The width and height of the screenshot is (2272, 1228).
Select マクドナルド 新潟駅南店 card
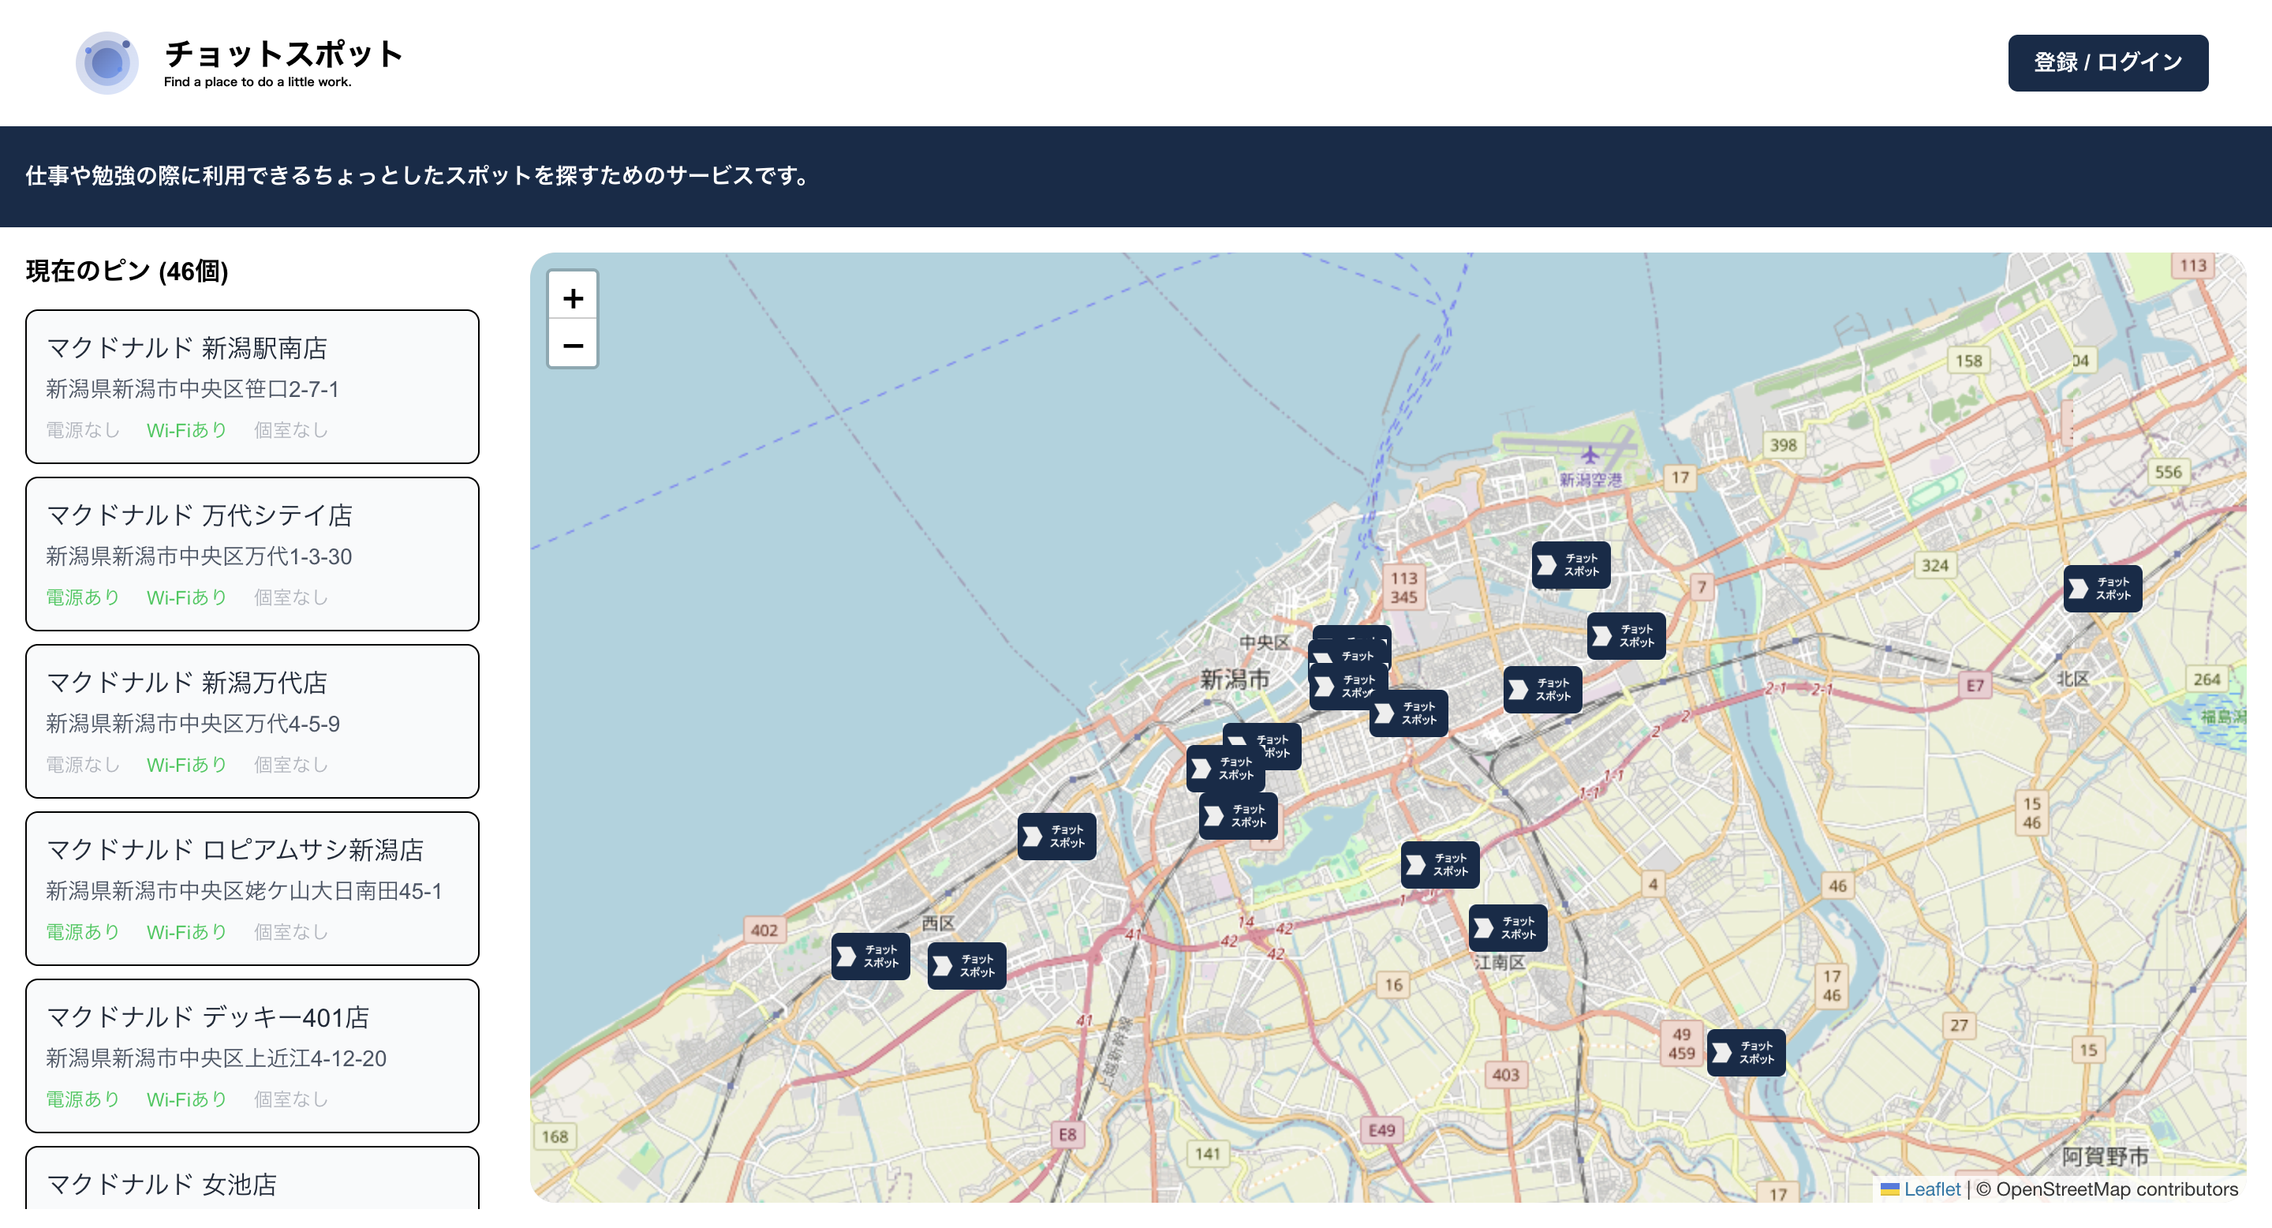click(x=252, y=385)
